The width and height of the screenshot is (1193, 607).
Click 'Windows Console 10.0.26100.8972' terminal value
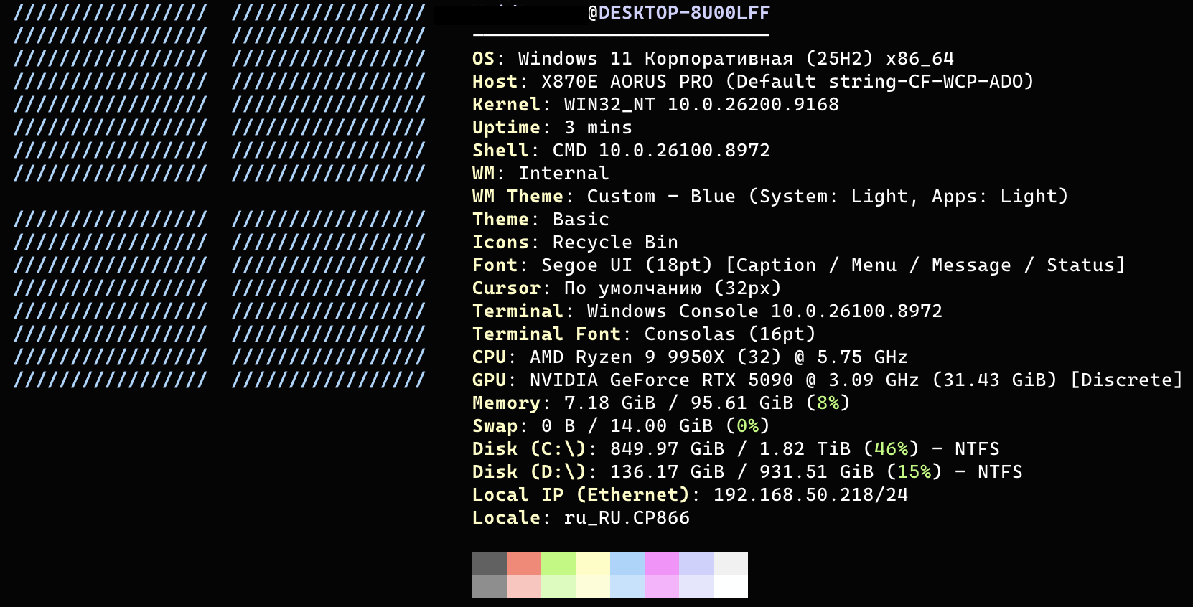764,311
